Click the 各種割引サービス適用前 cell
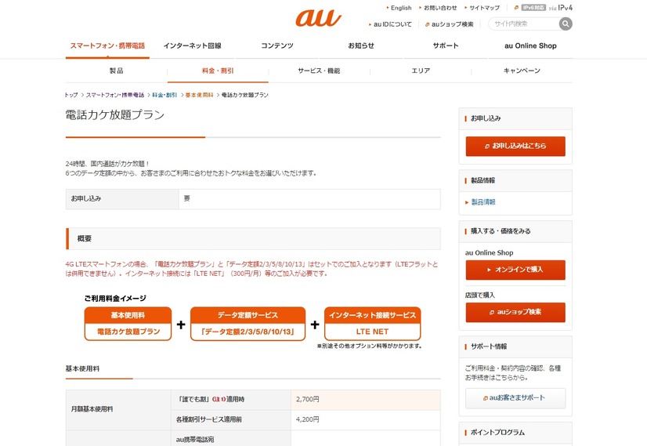The height and width of the screenshot is (446, 647). click(231, 419)
